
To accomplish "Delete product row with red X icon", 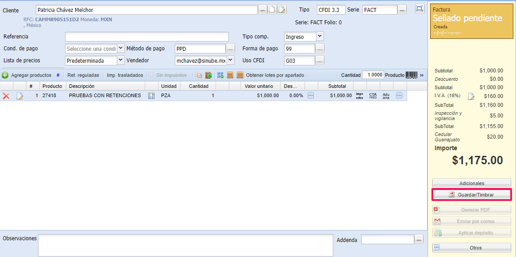I will pos(6,95).
